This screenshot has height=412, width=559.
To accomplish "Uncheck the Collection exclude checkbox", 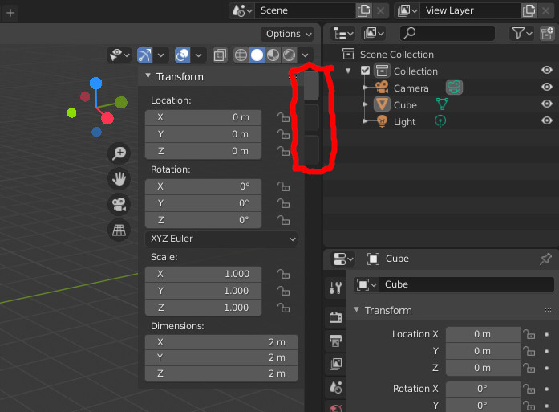I will [x=365, y=71].
